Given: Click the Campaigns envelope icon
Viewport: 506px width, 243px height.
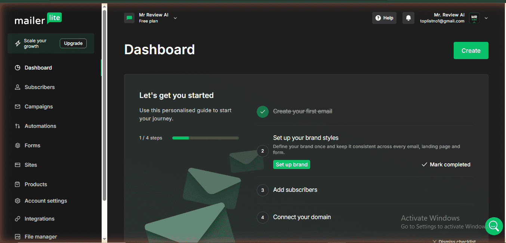Looking at the screenshot, I should click(x=18, y=107).
